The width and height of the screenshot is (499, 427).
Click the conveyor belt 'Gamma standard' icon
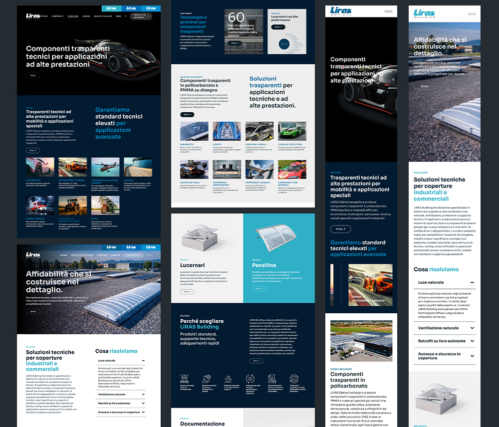coord(185,379)
